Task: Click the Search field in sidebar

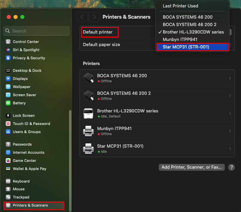Action: click(37, 31)
